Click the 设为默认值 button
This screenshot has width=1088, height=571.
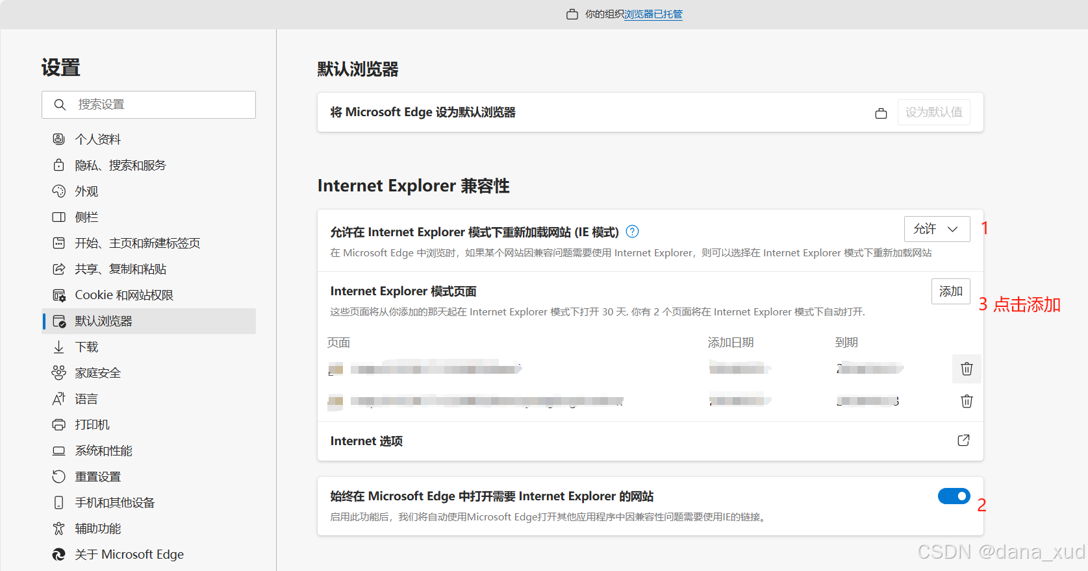point(934,112)
